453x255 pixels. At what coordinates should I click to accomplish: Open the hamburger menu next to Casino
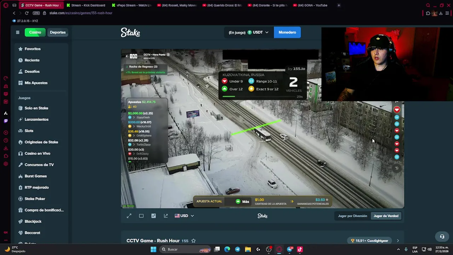[17, 32]
